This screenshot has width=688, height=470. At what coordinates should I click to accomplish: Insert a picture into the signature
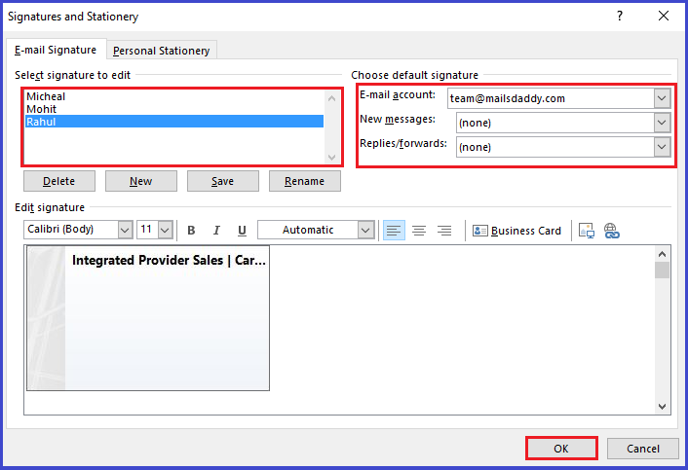(587, 231)
